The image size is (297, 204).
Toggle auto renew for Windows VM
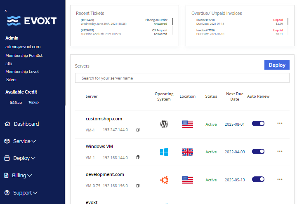258,152
